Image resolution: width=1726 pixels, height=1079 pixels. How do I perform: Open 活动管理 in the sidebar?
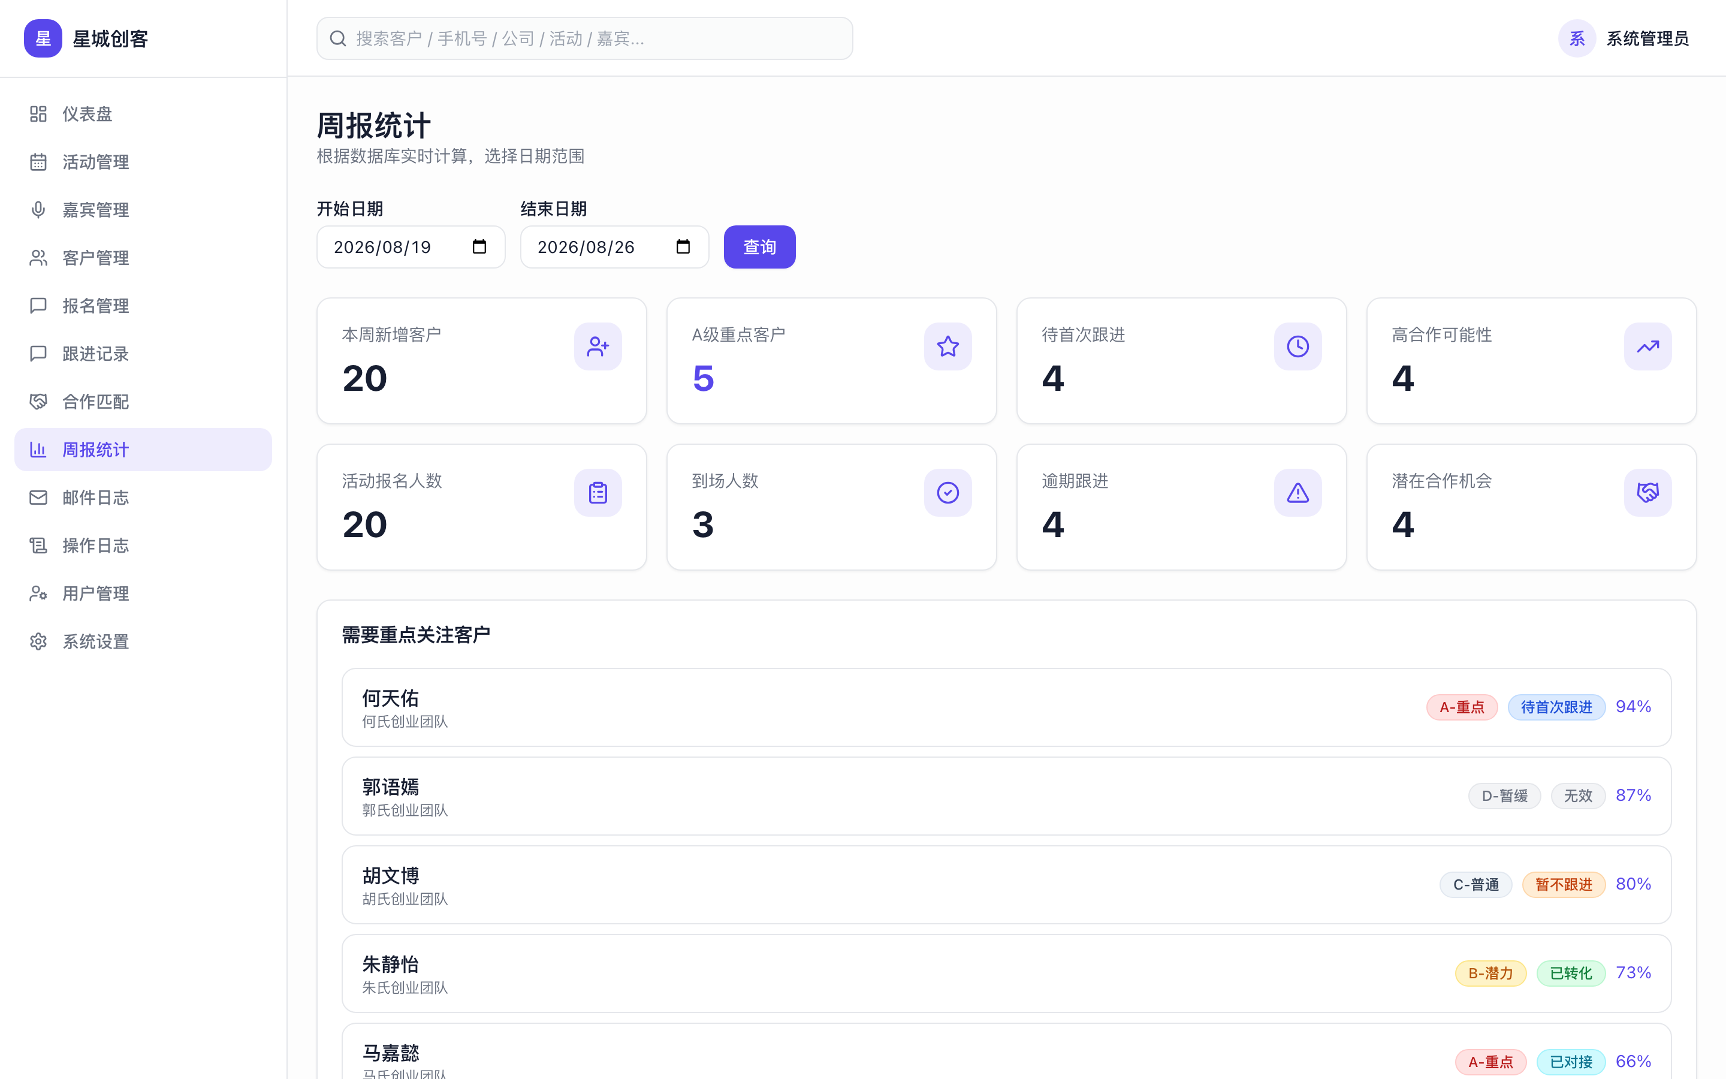(x=143, y=162)
